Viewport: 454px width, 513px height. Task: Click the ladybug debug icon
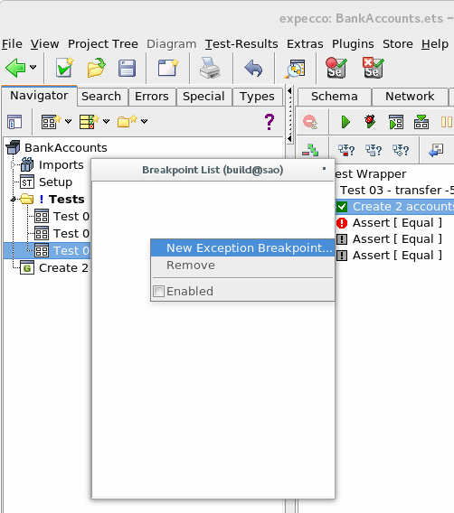tap(370, 122)
